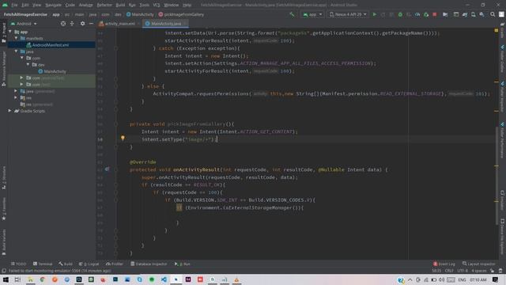Expand the com (androidTest) package
This screenshot has height=285, width=506.
coord(21,78)
